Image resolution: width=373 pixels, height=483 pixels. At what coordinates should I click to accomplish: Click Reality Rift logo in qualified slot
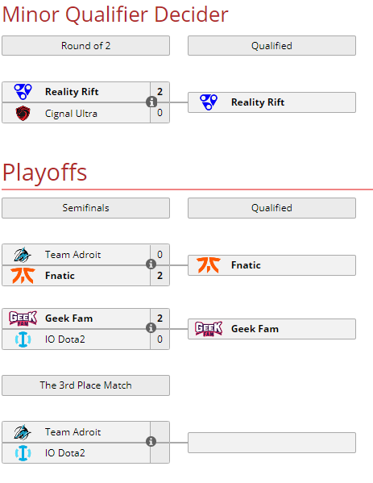209,102
